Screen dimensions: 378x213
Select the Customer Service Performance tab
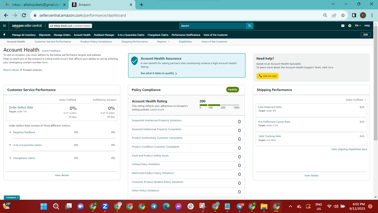pos(53,42)
